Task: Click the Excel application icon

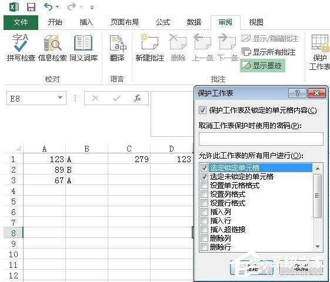Action: 14,7
